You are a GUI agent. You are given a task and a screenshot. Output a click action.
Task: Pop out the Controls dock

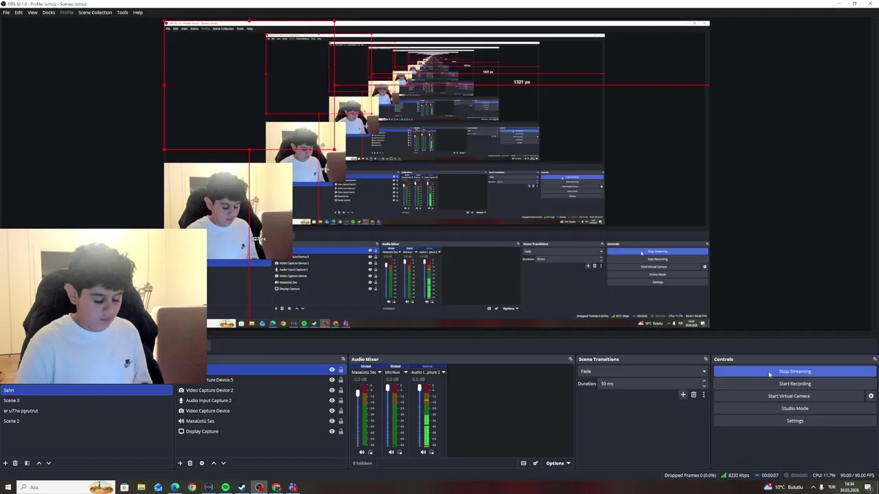[x=874, y=359]
